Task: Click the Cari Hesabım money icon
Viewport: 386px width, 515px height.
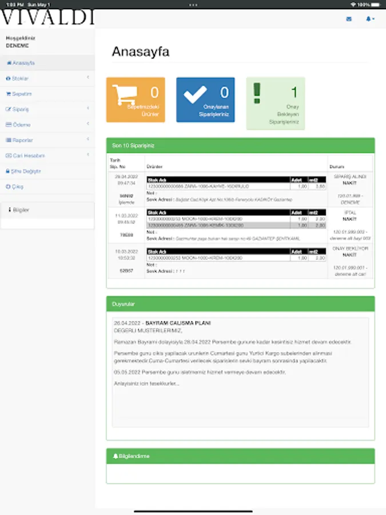Action: click(9, 156)
